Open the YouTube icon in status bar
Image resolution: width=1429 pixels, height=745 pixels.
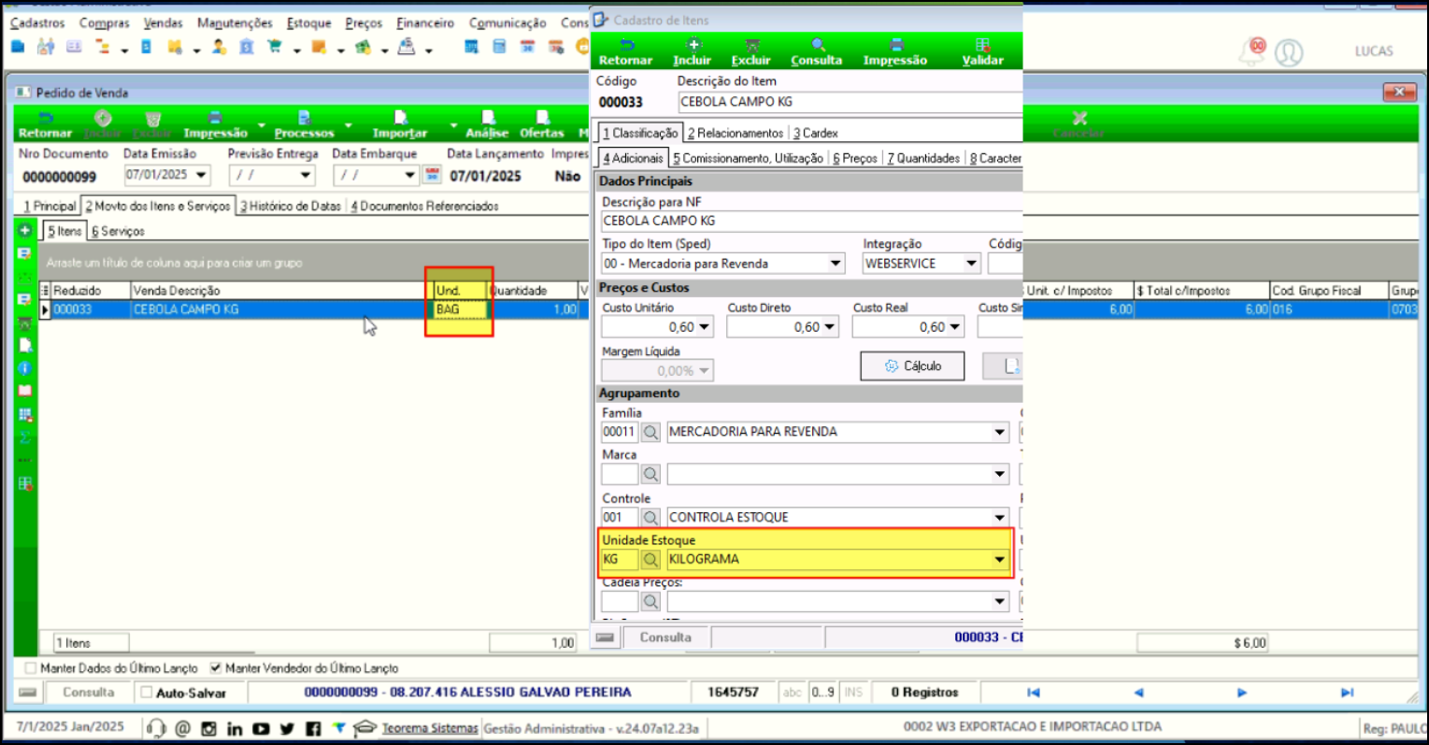(x=261, y=728)
